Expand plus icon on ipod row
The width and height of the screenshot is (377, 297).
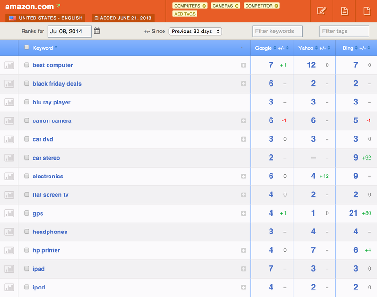[243, 287]
